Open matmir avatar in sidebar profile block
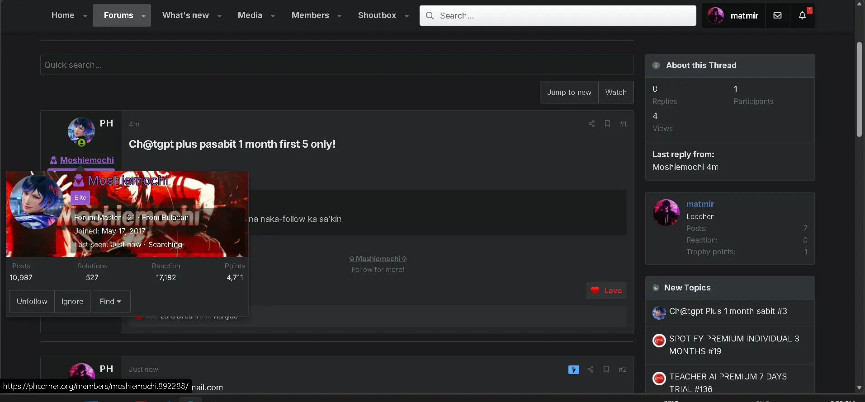The width and height of the screenshot is (865, 402). [666, 212]
